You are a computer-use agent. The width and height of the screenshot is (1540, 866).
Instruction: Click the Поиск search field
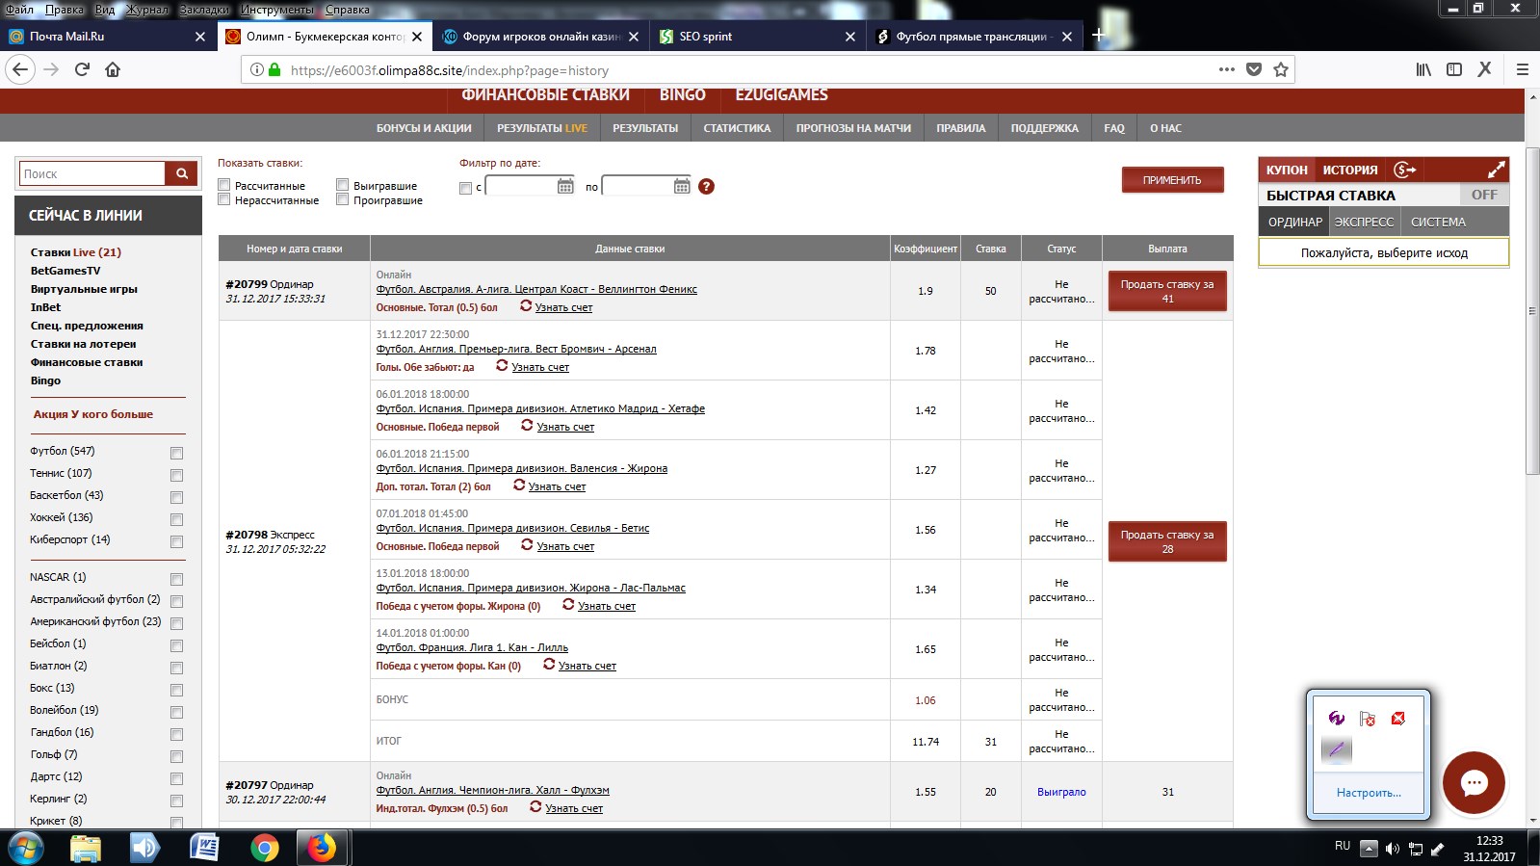click(x=92, y=173)
